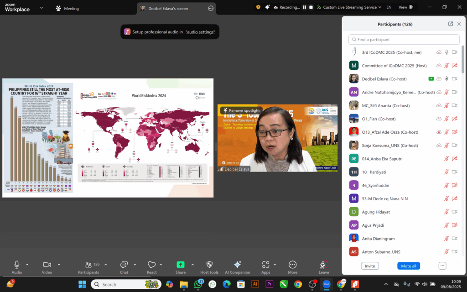Expand the Video options caret
This screenshot has width=467, height=292.
tap(59, 265)
